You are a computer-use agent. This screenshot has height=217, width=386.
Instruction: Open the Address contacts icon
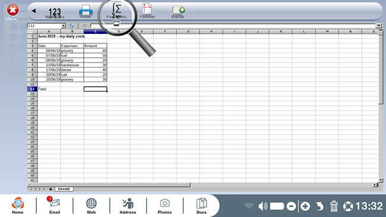pos(128,206)
